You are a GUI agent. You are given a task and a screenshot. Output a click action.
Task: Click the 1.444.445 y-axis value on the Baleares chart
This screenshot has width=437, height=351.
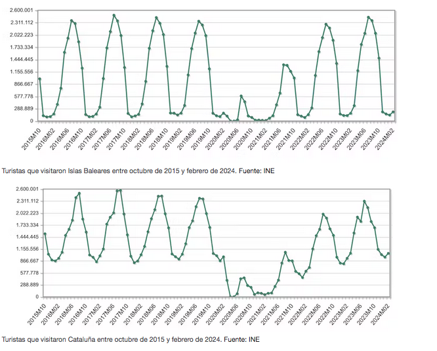[x=22, y=60]
